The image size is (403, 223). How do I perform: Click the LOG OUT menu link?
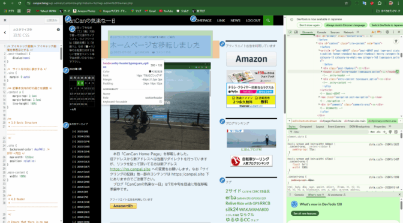[253, 20]
